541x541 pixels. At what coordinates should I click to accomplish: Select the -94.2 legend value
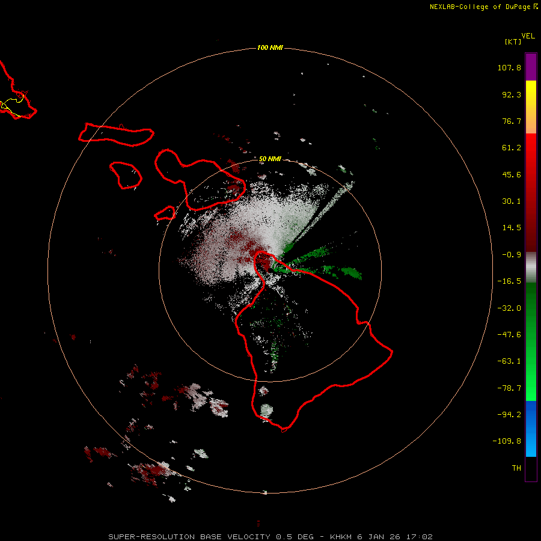509,414
